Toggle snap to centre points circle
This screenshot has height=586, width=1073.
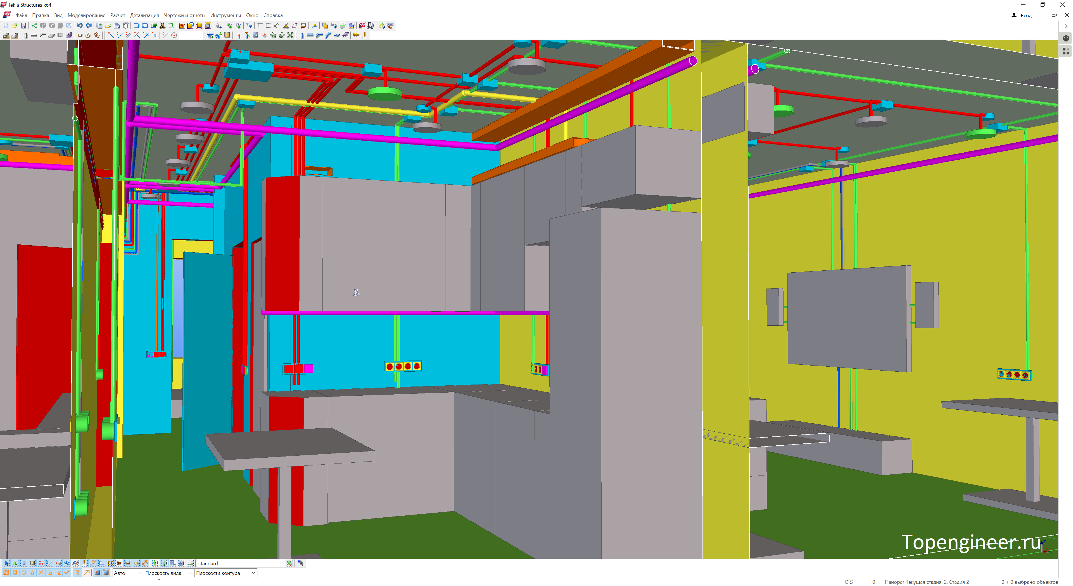(24, 573)
